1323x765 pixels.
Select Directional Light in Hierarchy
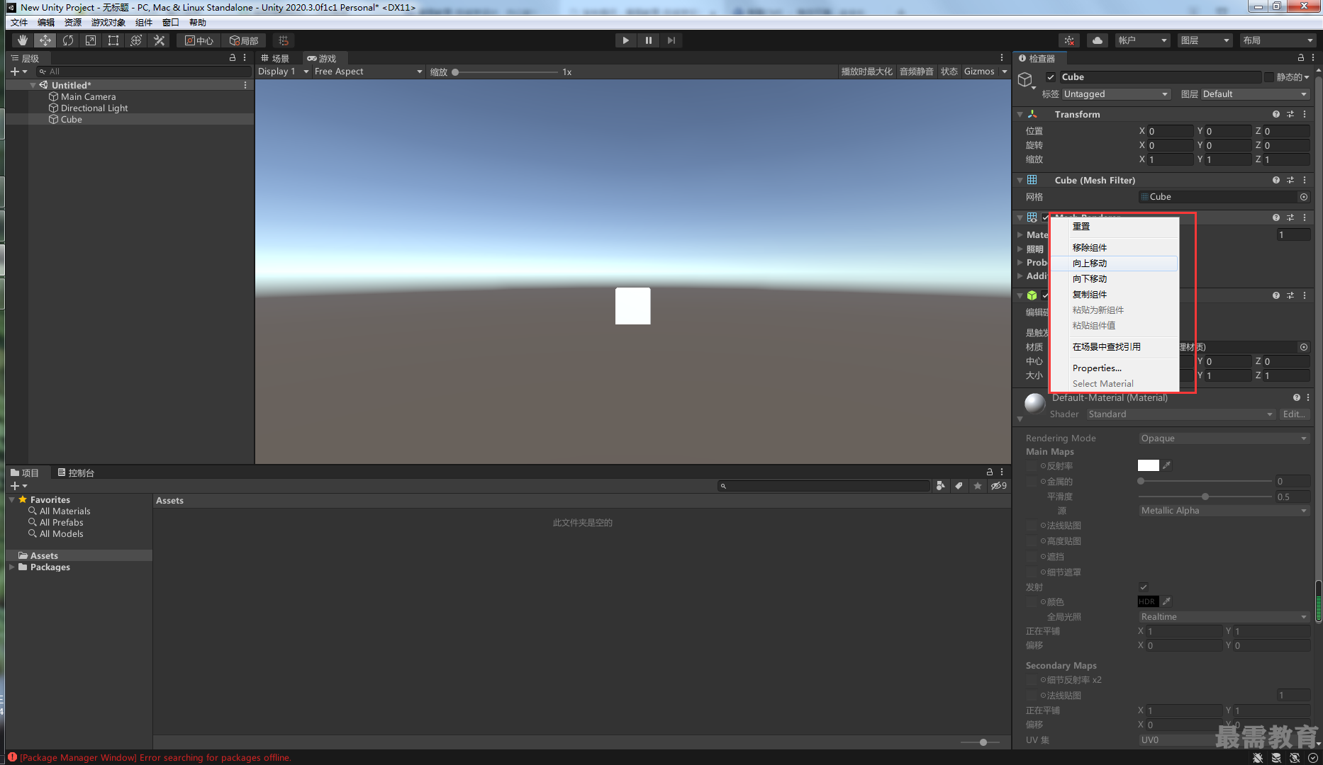coord(94,108)
